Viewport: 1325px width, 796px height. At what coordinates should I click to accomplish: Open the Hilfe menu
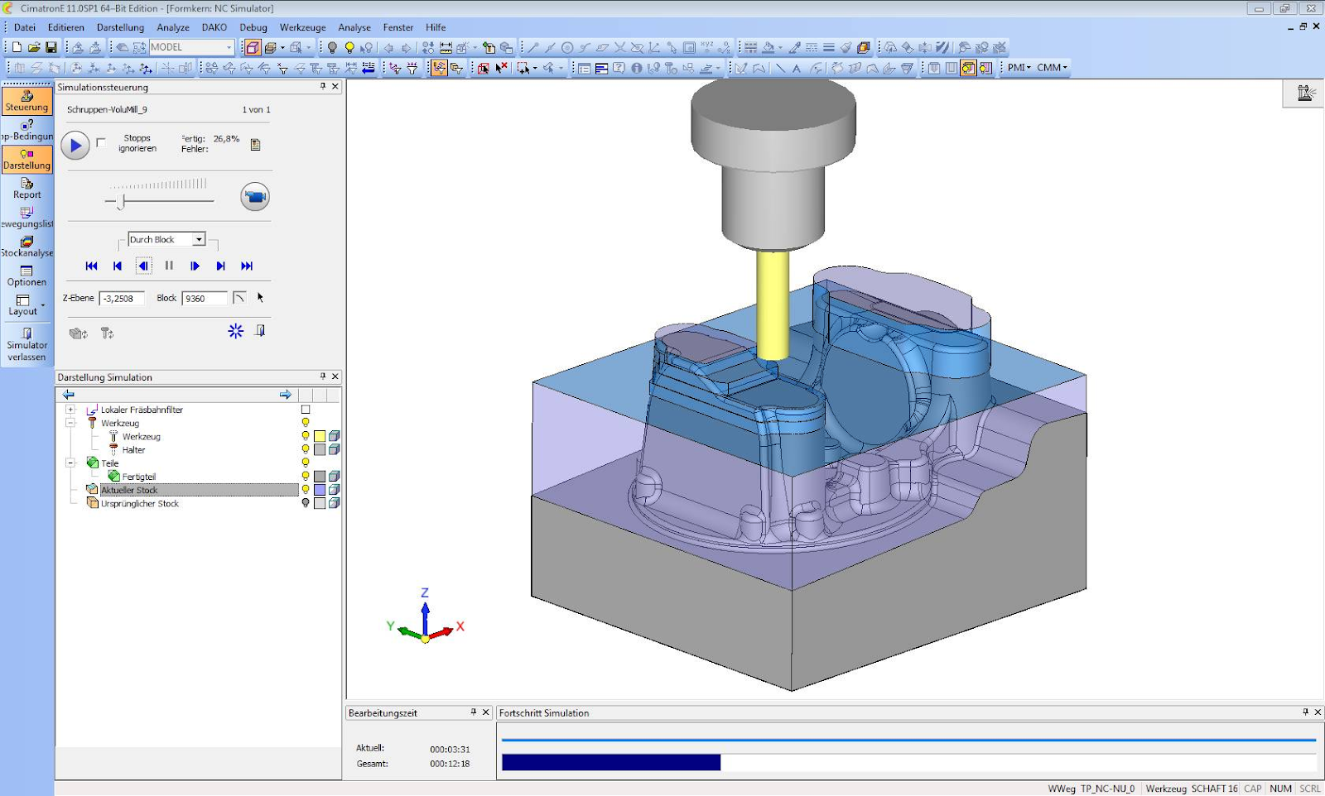pos(436,27)
